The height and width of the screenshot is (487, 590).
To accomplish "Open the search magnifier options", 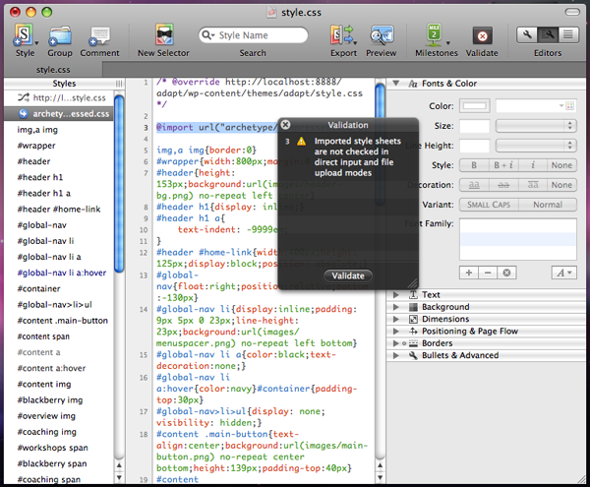I will (x=207, y=35).
